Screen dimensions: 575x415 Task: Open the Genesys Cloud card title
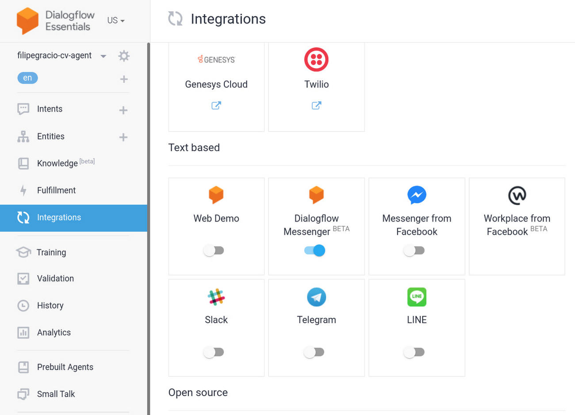tap(216, 84)
